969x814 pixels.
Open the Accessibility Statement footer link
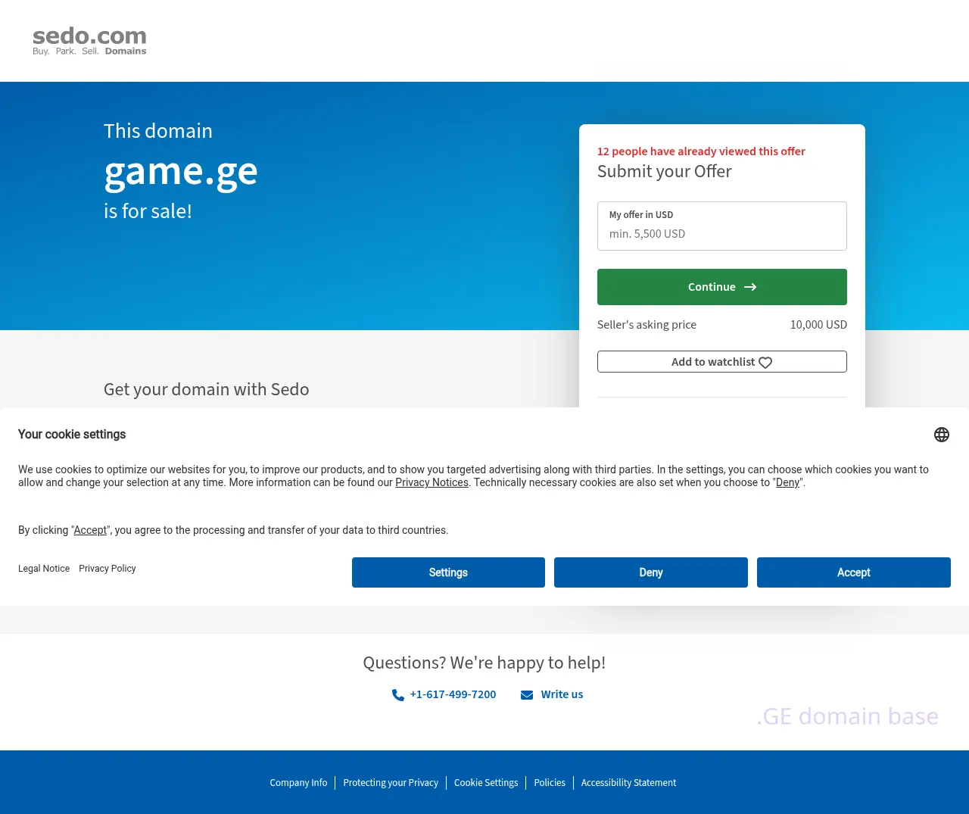coord(628,783)
